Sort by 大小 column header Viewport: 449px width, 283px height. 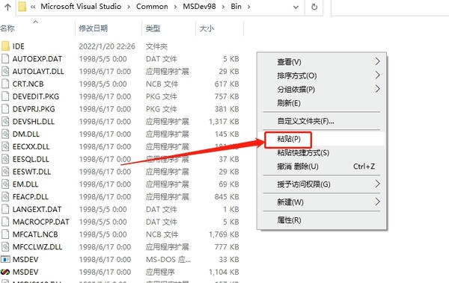pos(207,28)
